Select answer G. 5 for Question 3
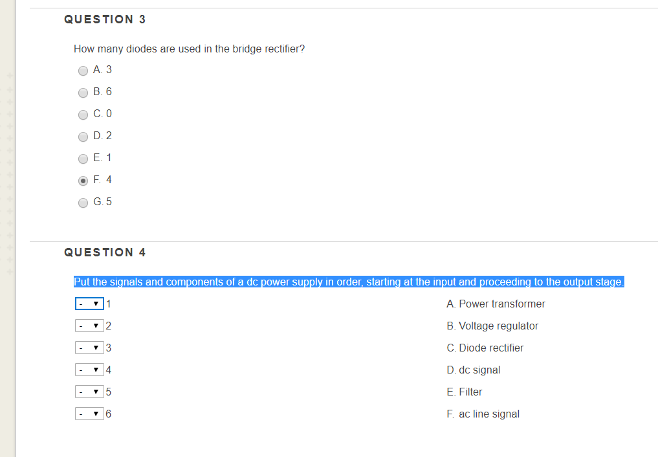The height and width of the screenshot is (457, 658). pos(83,203)
